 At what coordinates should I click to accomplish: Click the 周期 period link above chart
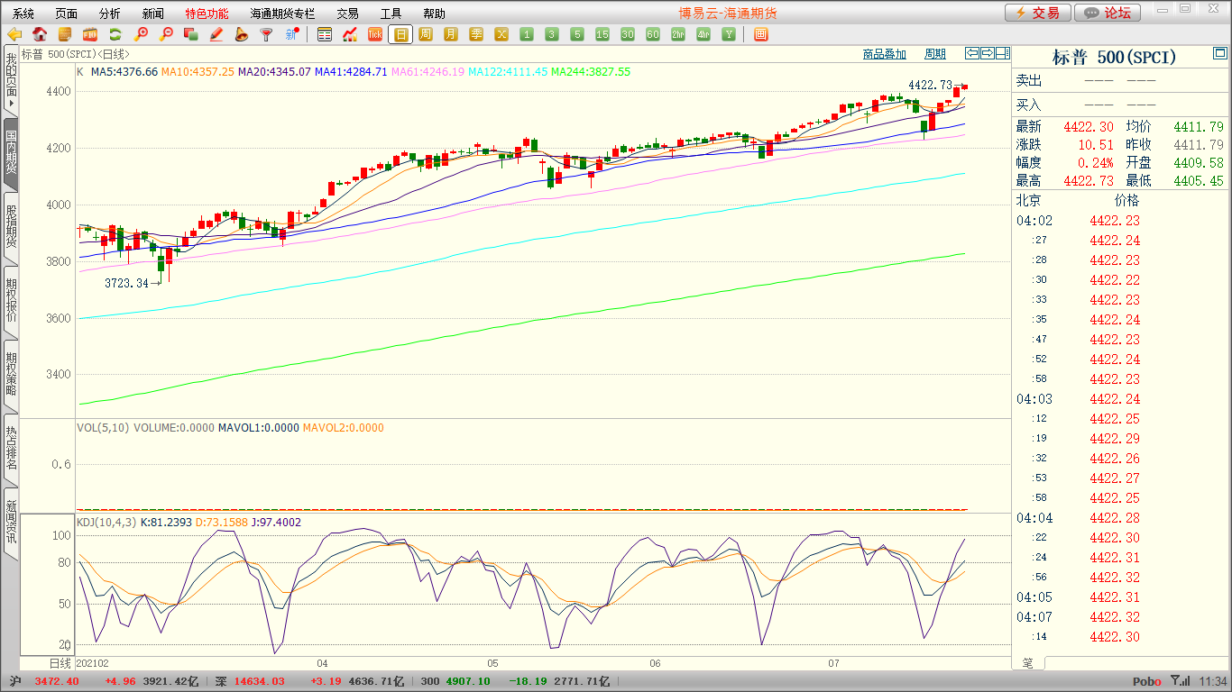(935, 54)
